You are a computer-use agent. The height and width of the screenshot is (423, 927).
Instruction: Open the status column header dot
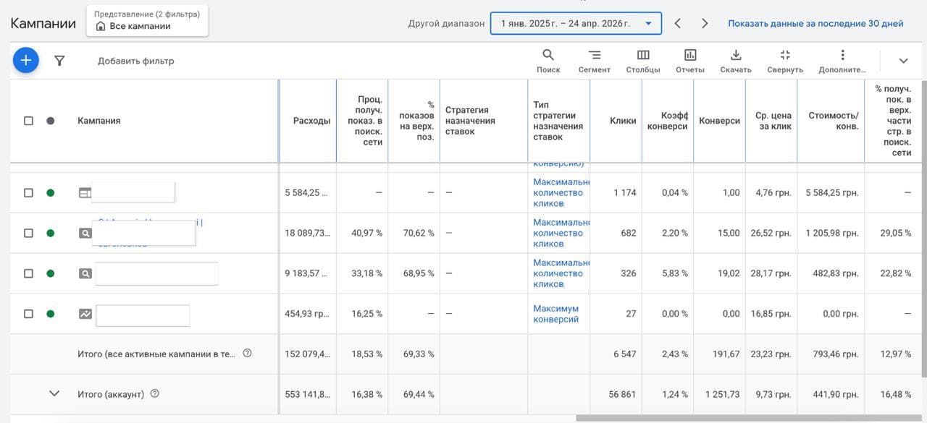click(x=50, y=121)
